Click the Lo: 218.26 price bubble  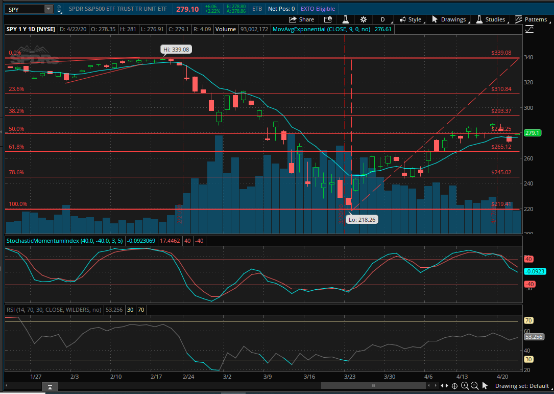(x=362, y=220)
